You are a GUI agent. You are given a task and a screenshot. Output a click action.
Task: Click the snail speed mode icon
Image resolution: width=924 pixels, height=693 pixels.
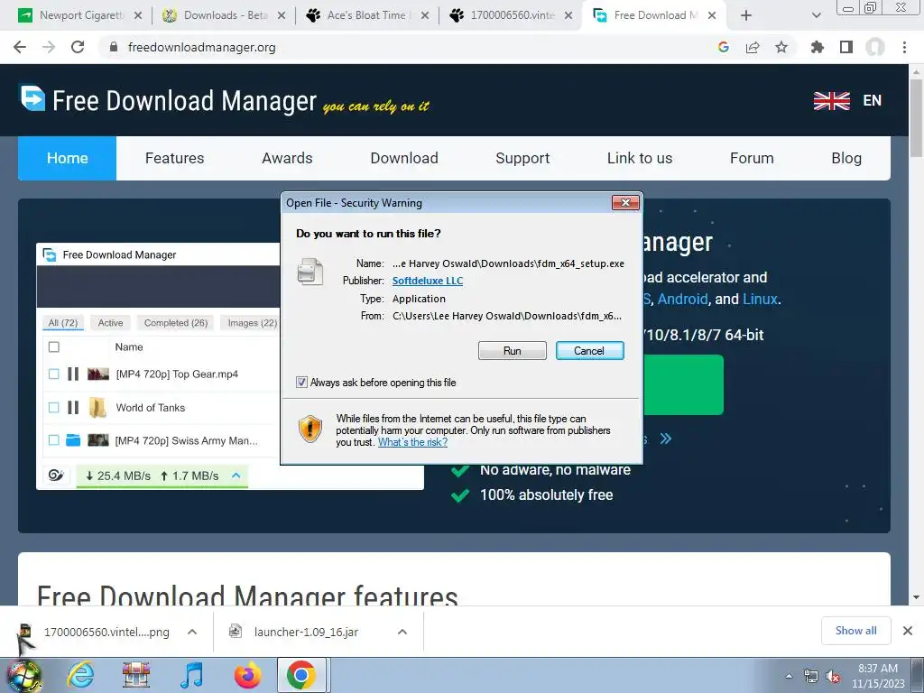56,475
